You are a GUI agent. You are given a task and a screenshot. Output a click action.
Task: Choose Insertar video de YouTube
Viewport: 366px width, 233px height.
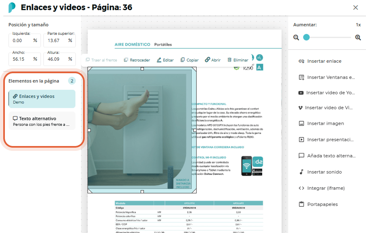point(327,93)
